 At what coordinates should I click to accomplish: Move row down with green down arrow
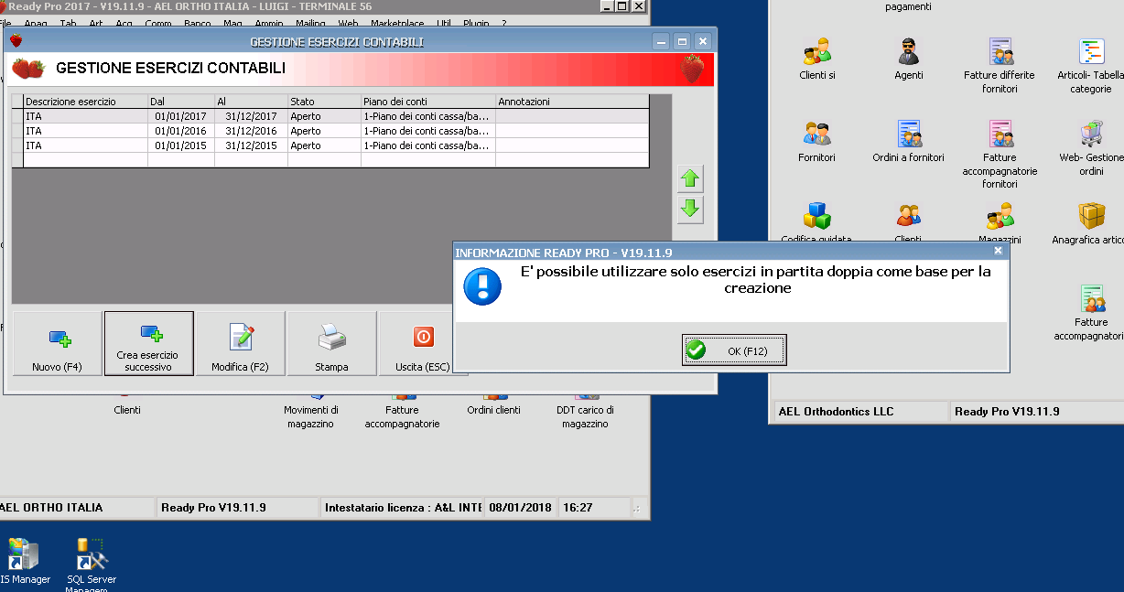coord(690,210)
